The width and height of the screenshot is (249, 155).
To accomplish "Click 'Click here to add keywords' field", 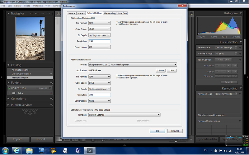I will (219, 115).
